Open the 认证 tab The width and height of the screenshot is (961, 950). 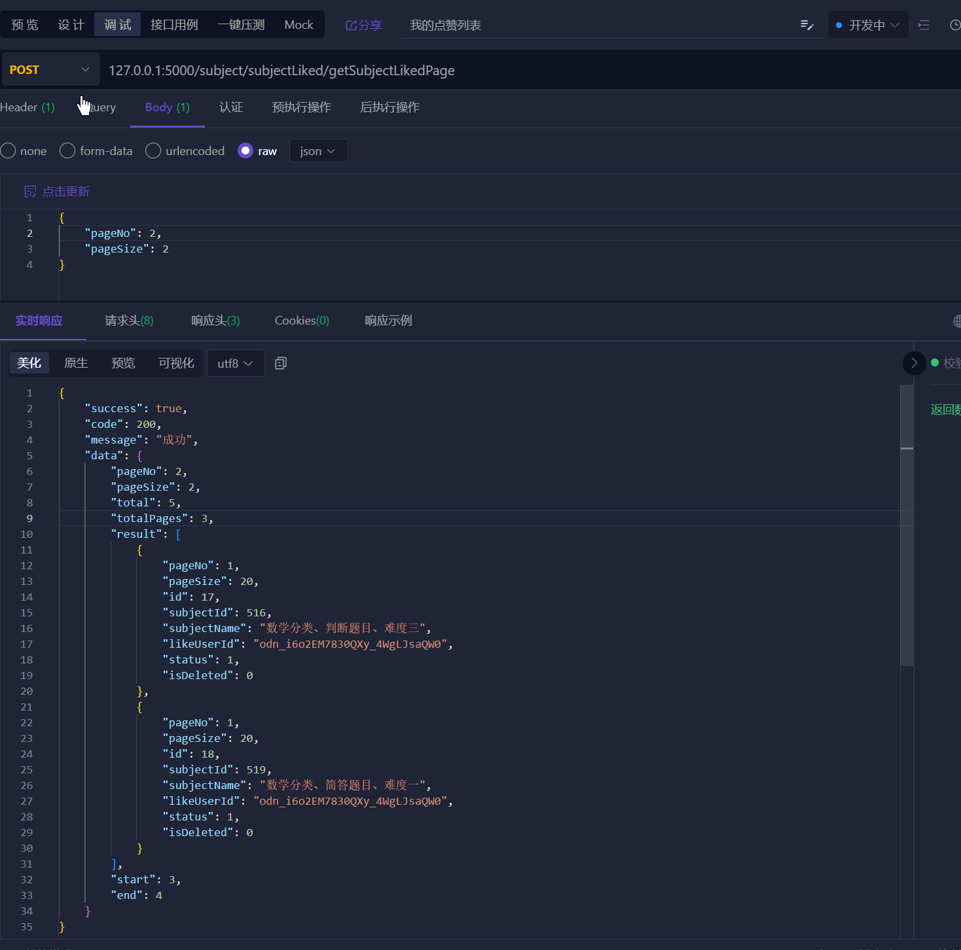[231, 107]
